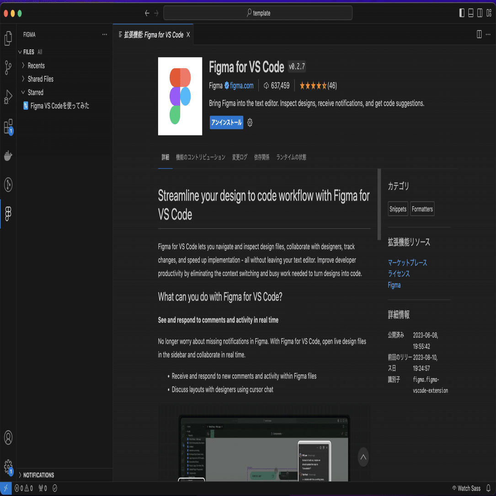Select the 詳細 tab
Image resolution: width=496 pixels, height=496 pixels.
pyautogui.click(x=165, y=157)
